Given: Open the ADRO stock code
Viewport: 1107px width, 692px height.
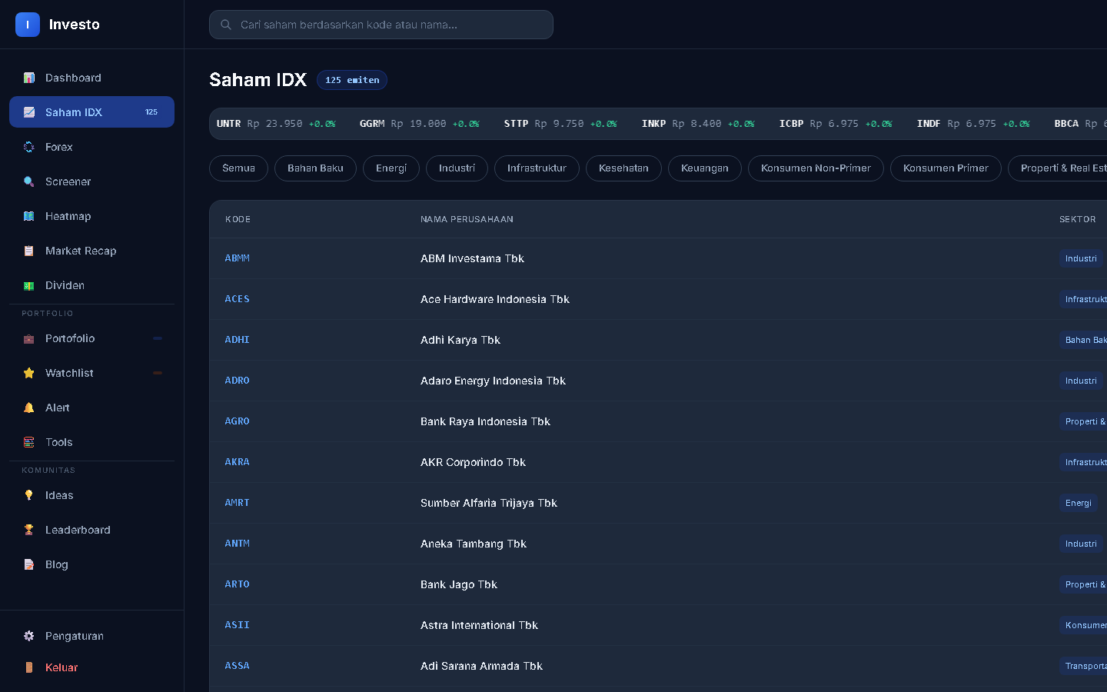Looking at the screenshot, I should (237, 381).
